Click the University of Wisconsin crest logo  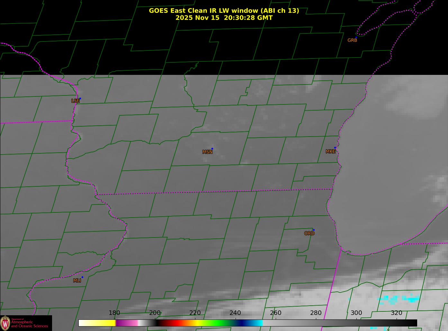pos(5,323)
